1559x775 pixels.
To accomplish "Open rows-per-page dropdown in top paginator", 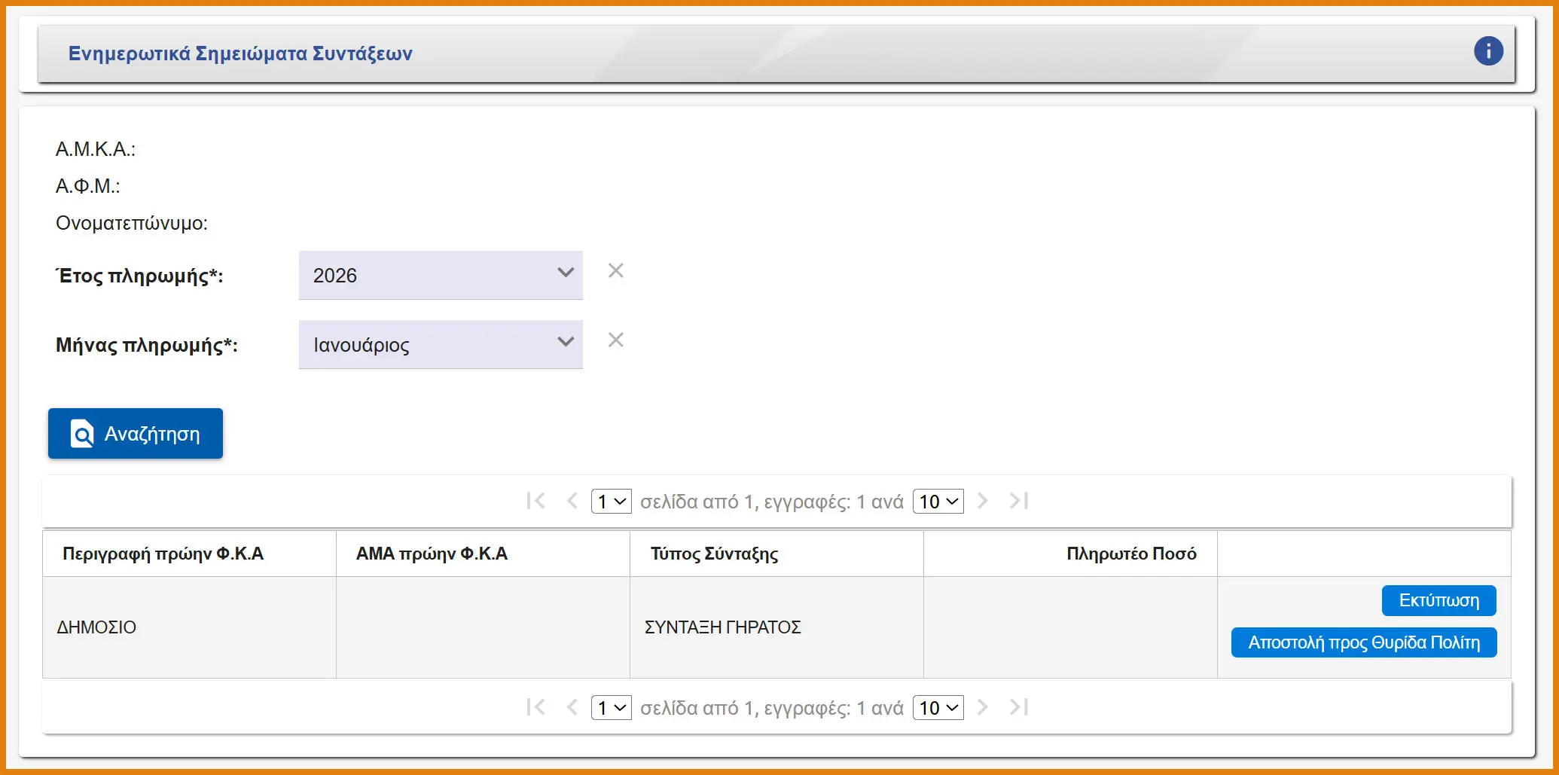I will pyautogui.click(x=938, y=502).
